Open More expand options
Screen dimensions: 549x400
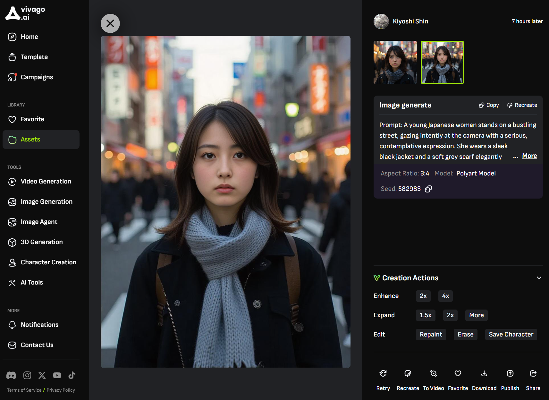(476, 315)
